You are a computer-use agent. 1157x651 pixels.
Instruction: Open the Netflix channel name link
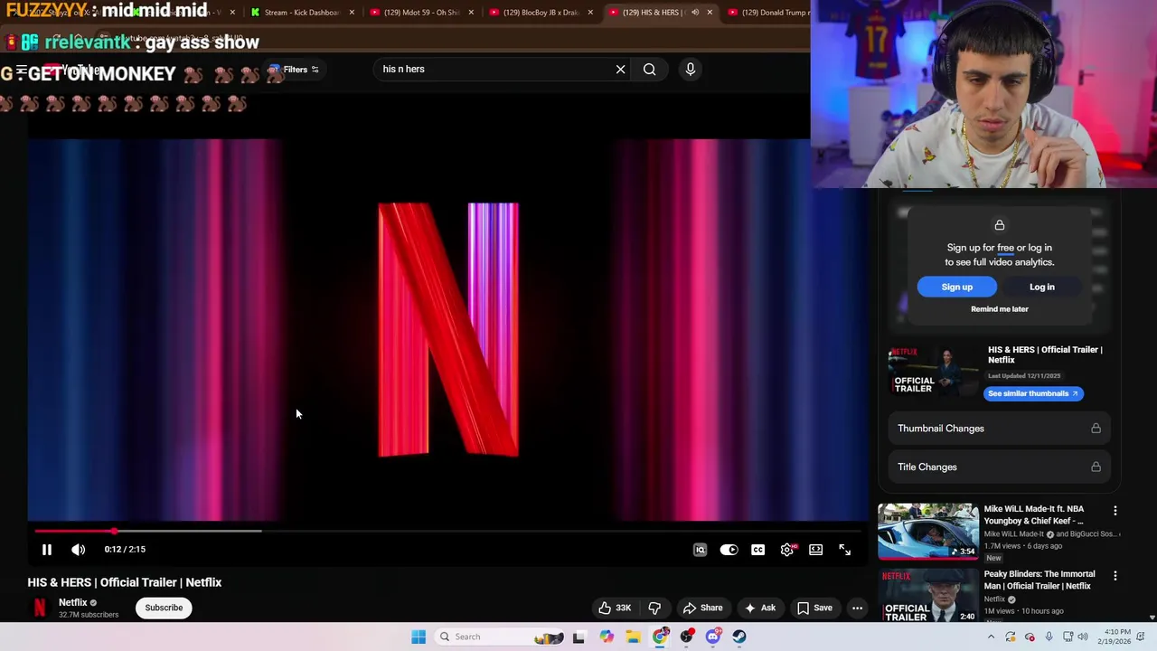point(72,602)
